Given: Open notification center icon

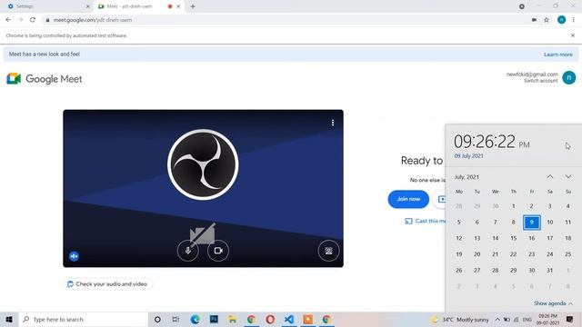Looking at the screenshot, I should click(569, 319).
